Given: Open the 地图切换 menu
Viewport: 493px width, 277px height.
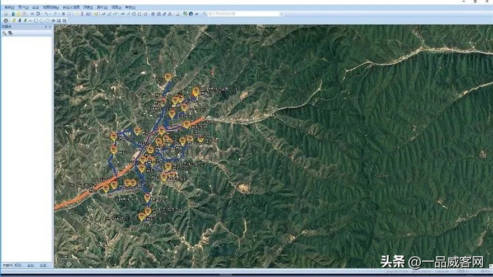Looking at the screenshot, I should [50, 7].
